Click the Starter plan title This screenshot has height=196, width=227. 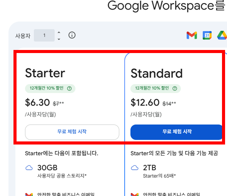45,73
